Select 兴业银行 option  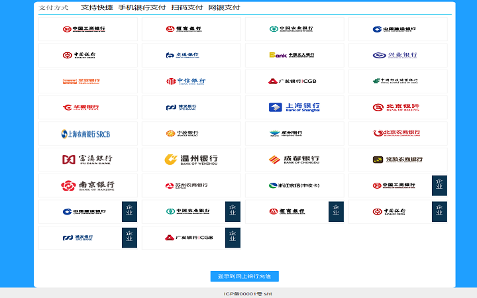398,56
